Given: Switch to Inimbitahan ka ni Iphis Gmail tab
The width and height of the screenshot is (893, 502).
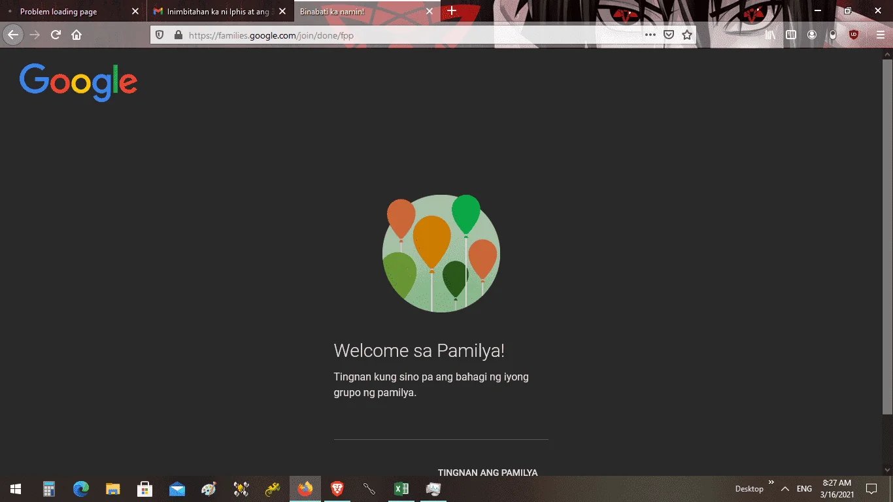Looking at the screenshot, I should point(220,11).
